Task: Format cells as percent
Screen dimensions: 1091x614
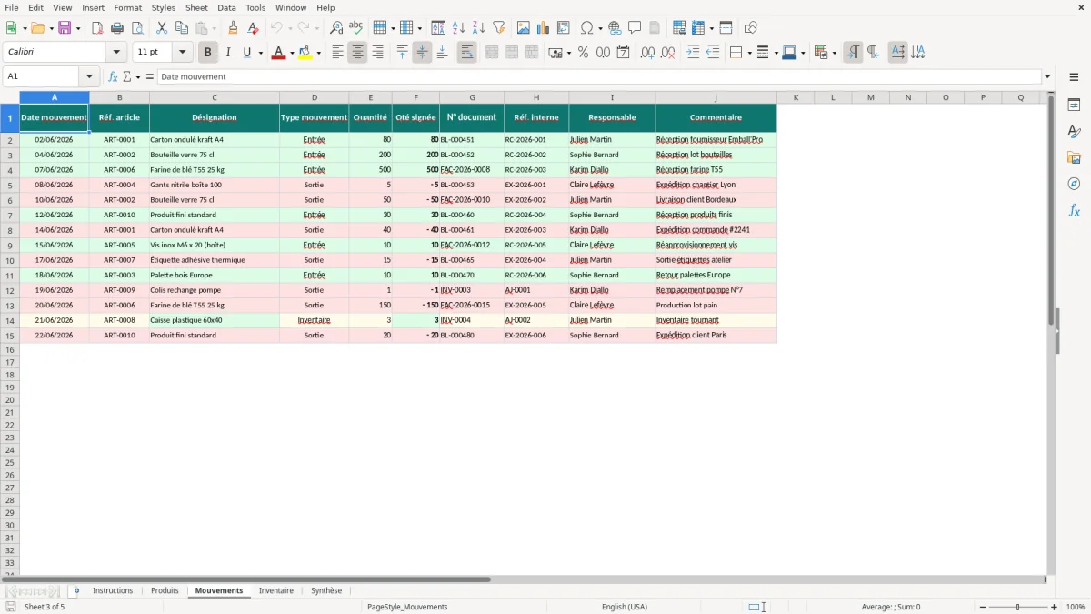Action: [583, 53]
